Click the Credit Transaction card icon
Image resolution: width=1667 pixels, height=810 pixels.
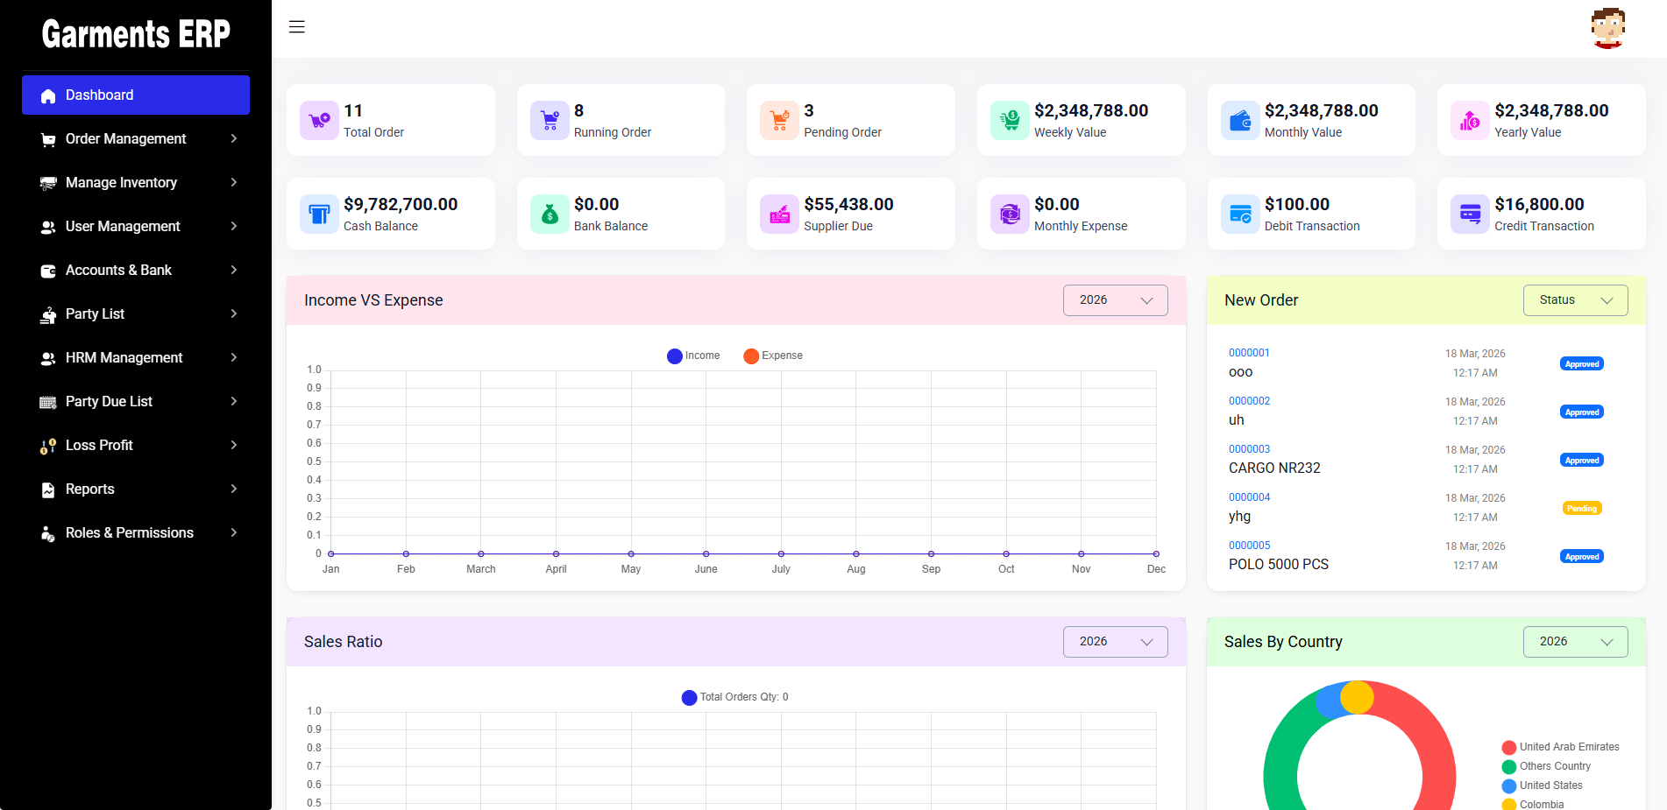pos(1470,214)
